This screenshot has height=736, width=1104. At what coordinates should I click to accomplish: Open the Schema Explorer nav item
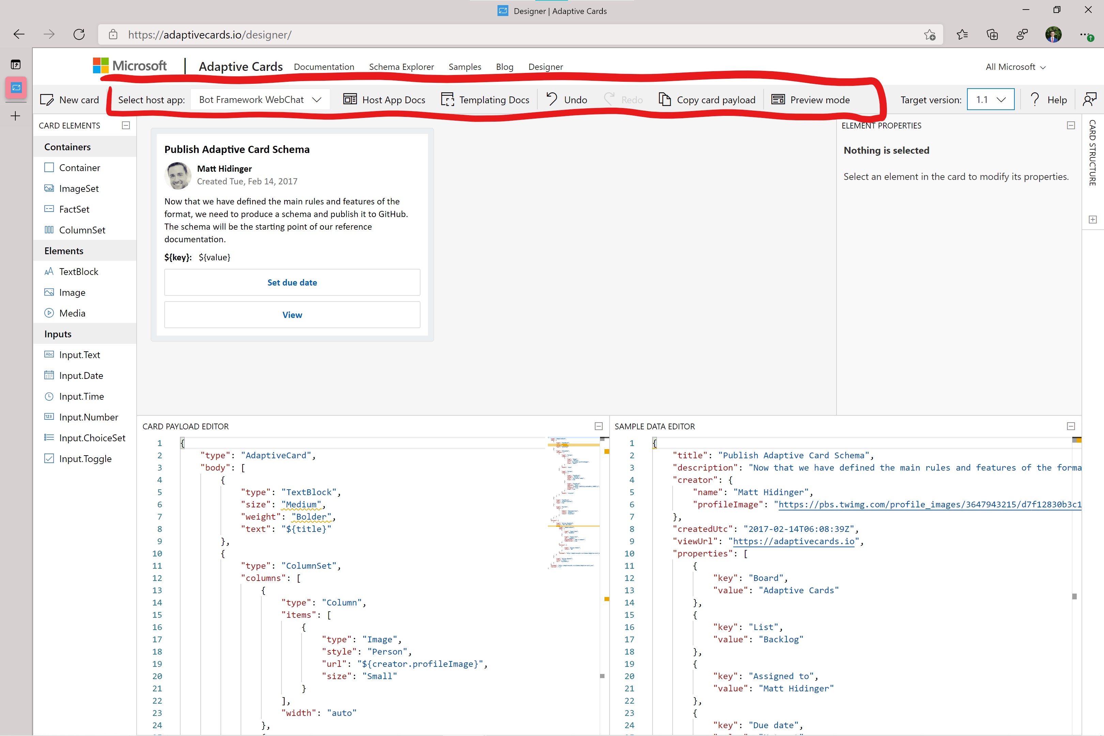(x=401, y=67)
